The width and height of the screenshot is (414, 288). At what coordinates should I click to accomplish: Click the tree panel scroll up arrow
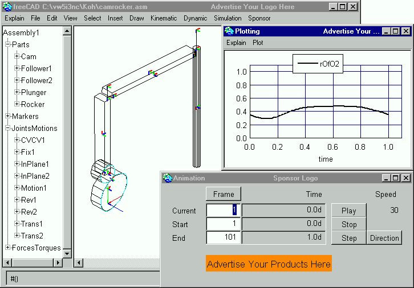tap(67, 31)
